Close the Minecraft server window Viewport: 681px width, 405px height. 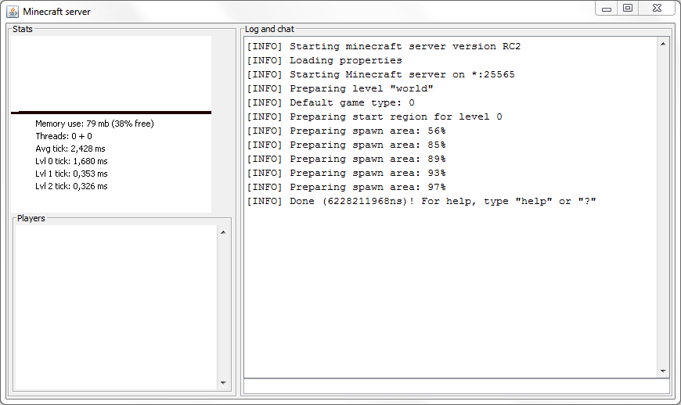(657, 9)
